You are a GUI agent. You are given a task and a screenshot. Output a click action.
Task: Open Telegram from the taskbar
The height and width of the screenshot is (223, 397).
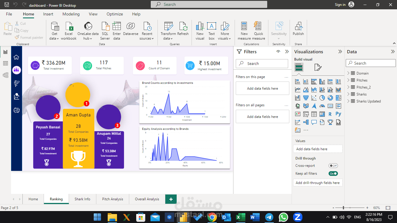click(269, 217)
